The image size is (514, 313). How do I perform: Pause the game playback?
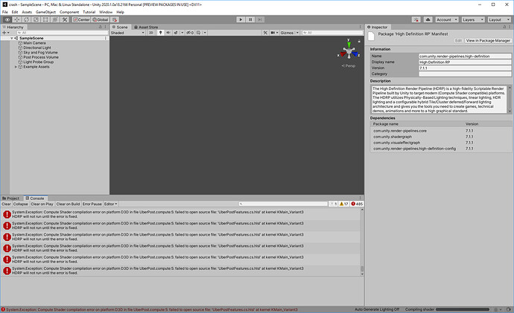pos(250,19)
